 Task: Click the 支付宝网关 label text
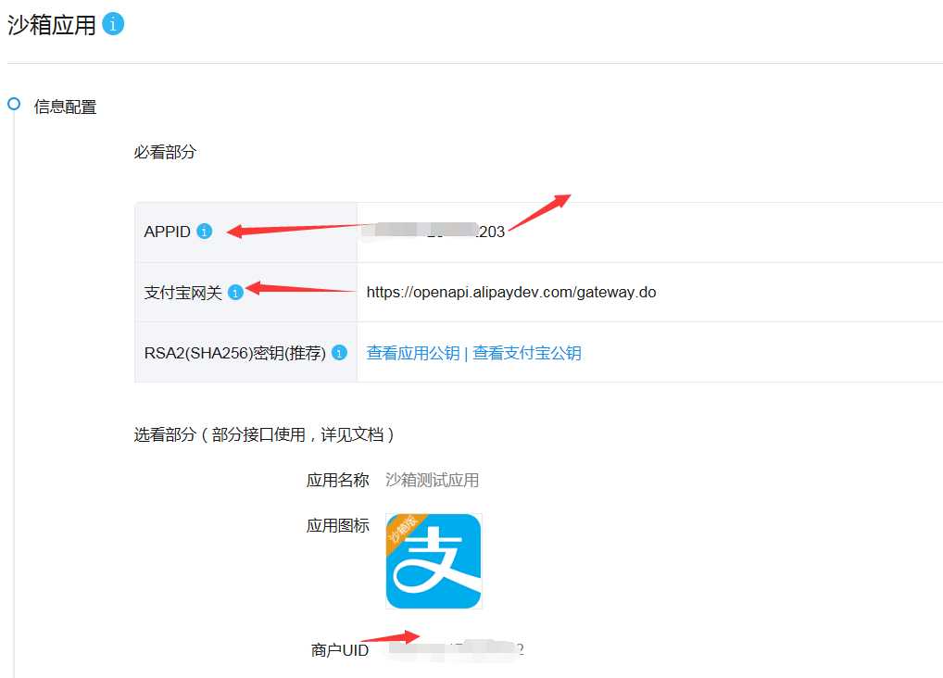point(182,293)
